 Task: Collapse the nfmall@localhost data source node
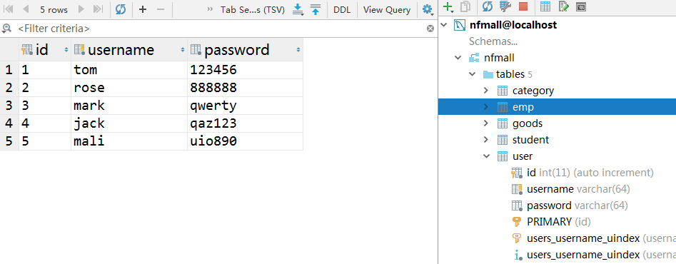(443, 25)
